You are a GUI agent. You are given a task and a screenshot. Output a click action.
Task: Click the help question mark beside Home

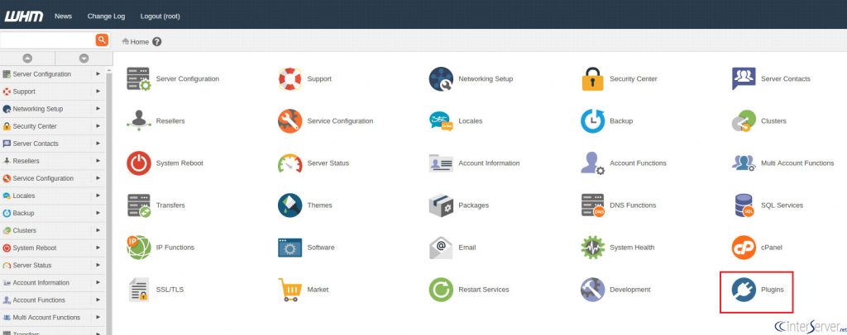(156, 41)
